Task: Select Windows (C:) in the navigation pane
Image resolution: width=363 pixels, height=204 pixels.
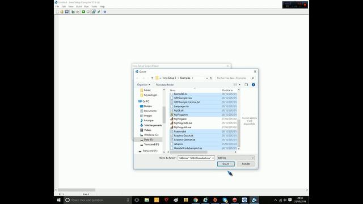Action: point(151,135)
